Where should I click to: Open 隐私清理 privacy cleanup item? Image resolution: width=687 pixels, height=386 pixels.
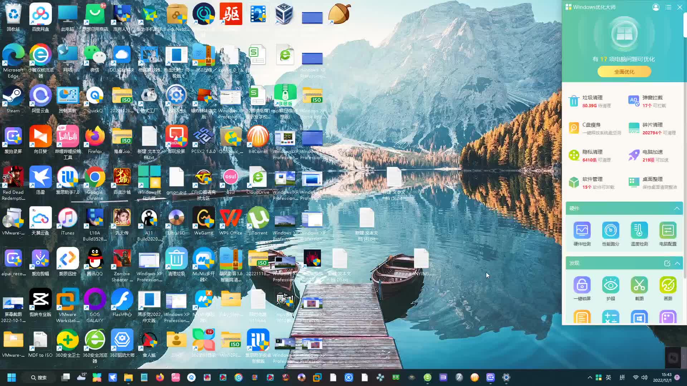(x=590, y=155)
